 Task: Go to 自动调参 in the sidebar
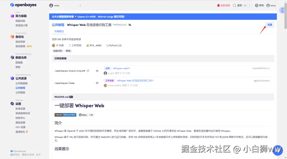[x=20, y=42]
